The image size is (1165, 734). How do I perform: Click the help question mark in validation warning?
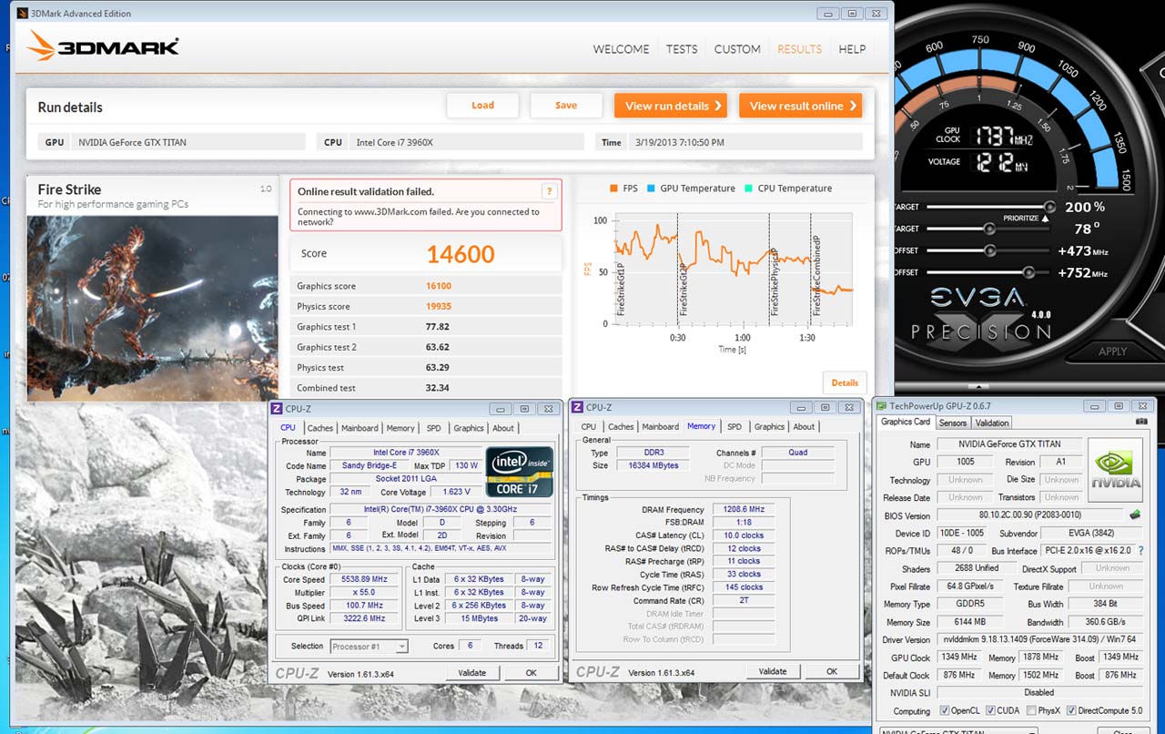(x=549, y=191)
